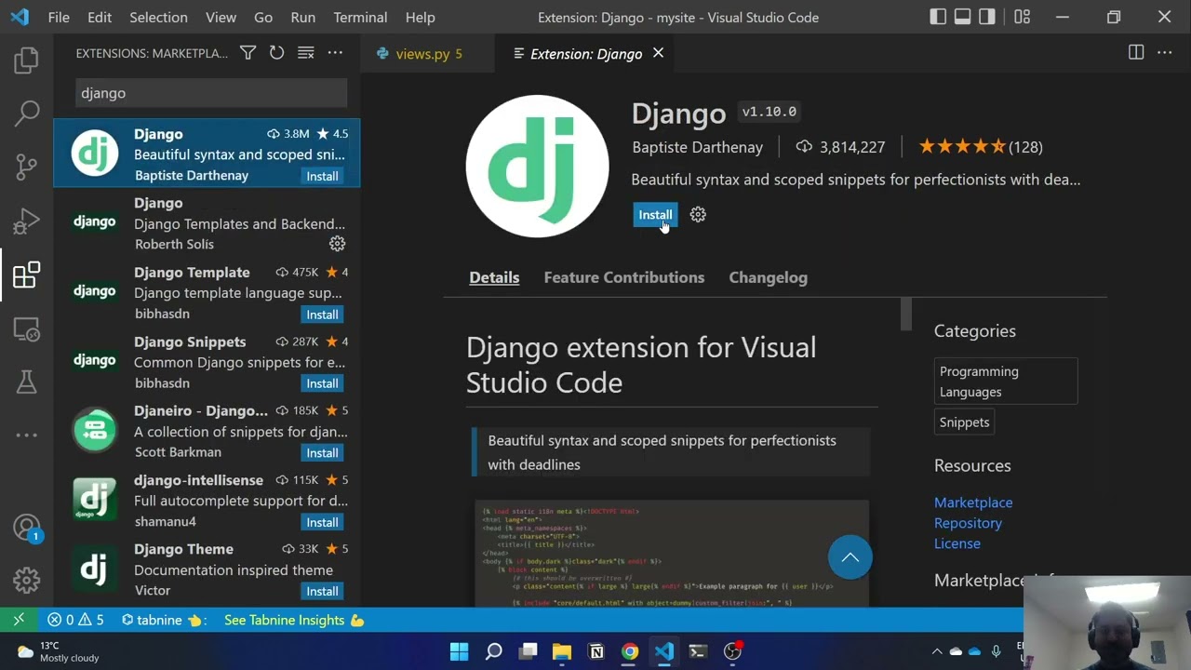Click the details page vertical scrollbar
The height and width of the screenshot is (670, 1191).
pos(906,314)
